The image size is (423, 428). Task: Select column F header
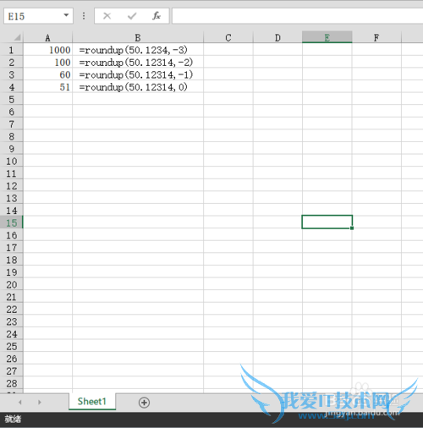tap(376, 37)
